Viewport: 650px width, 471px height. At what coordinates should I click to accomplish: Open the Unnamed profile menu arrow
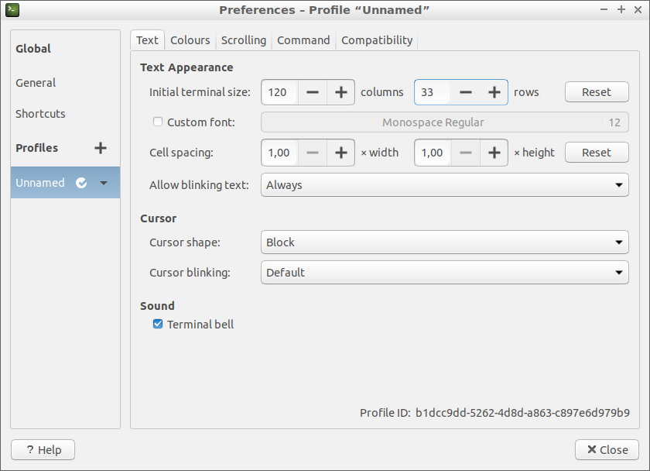pyautogui.click(x=104, y=183)
